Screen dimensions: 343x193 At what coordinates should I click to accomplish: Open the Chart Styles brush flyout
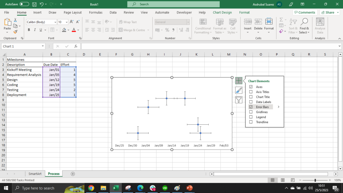click(x=239, y=90)
